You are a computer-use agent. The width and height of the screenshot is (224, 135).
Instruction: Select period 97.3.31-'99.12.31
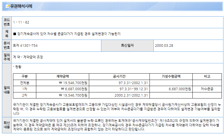pos(133,89)
